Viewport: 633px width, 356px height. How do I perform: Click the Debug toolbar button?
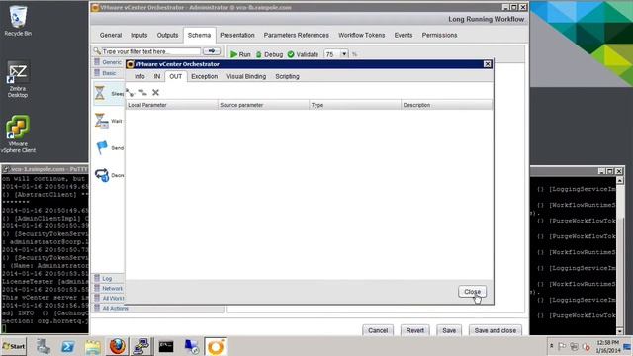[x=269, y=54]
